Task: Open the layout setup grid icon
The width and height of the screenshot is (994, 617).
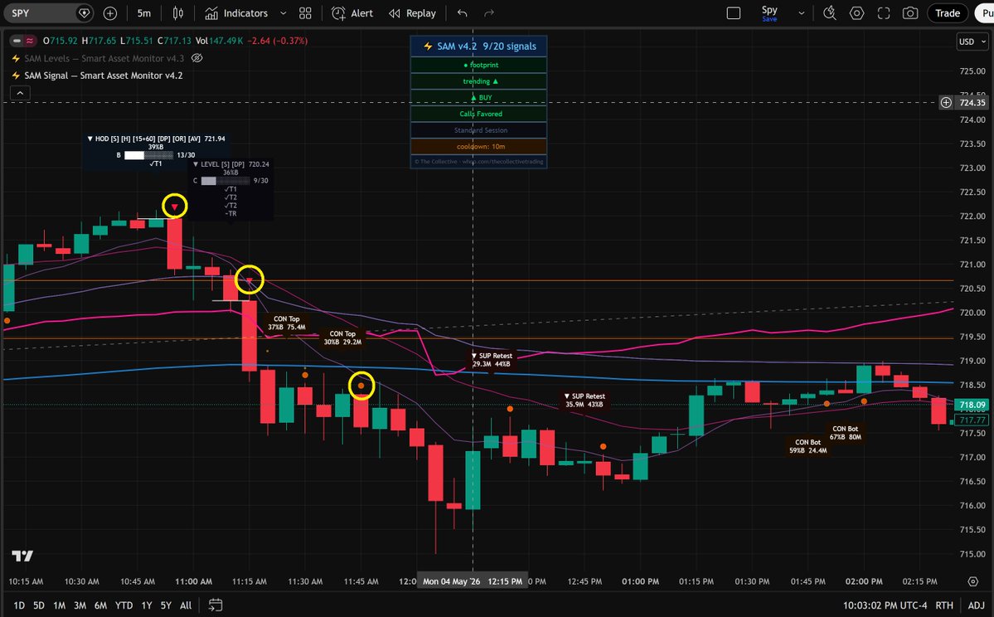Action: coord(305,12)
